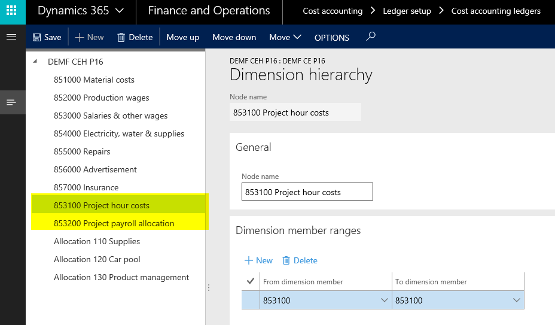
Task: Select 853200 Project payroll allocation node
Action: click(x=114, y=223)
